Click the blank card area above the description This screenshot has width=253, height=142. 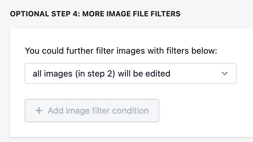click(129, 37)
